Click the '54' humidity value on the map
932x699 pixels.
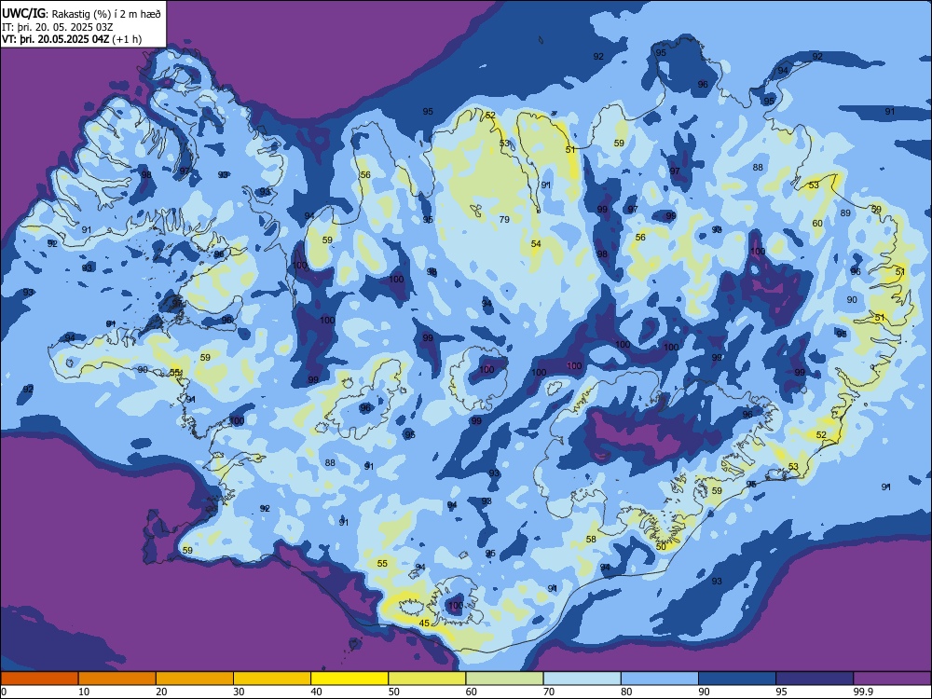point(536,243)
